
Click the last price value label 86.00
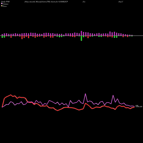(x=139, y=106)
